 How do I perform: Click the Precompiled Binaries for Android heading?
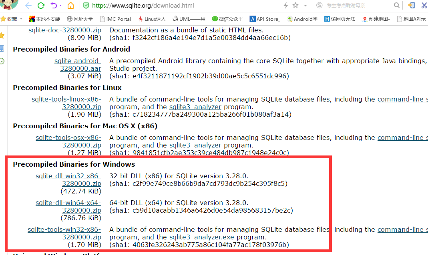72,49
